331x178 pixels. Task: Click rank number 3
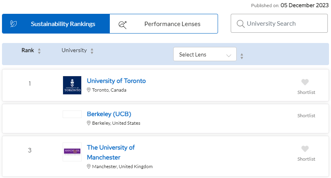(30, 150)
